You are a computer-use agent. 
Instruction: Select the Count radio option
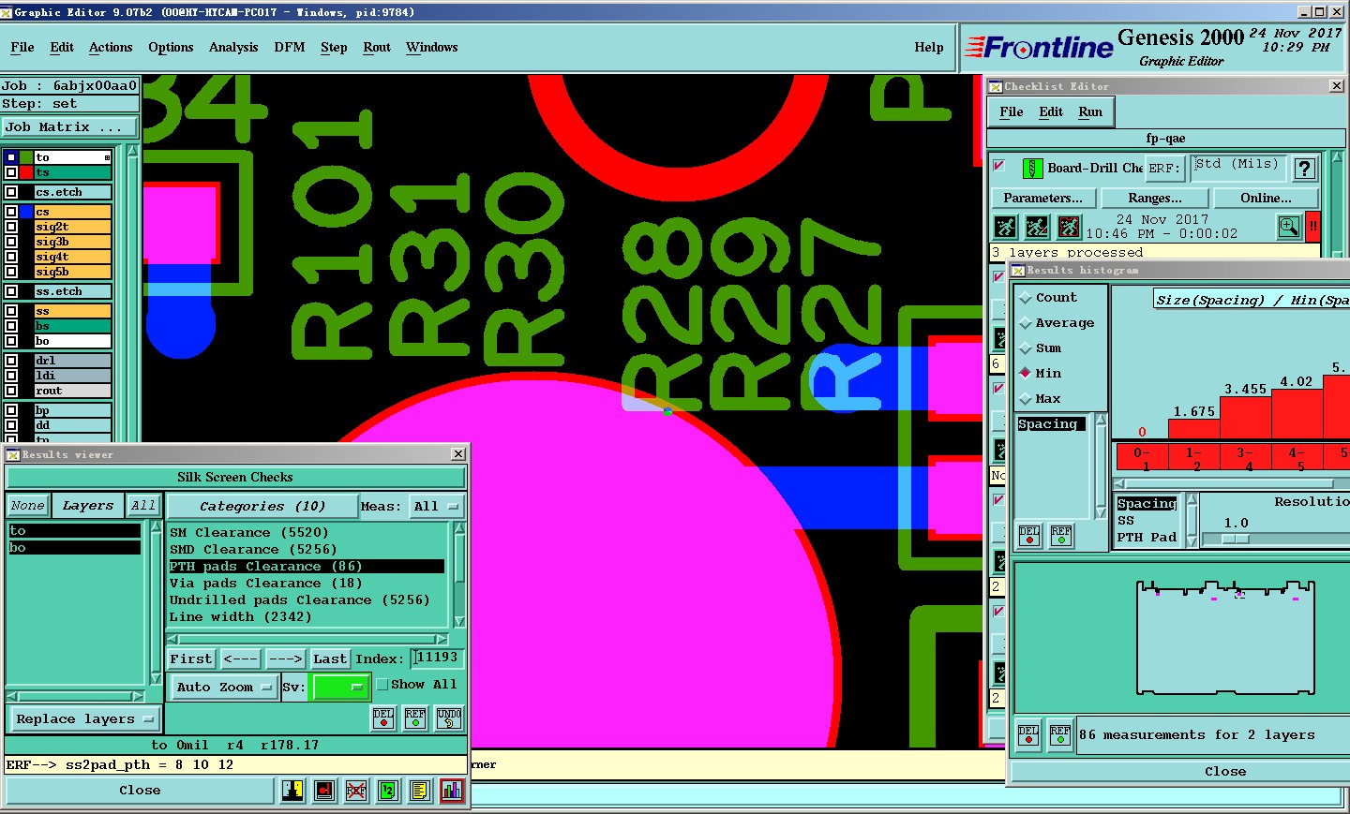point(1025,298)
